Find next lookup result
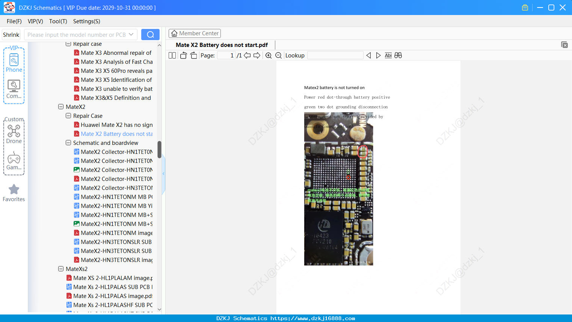Image resolution: width=572 pixels, height=322 pixels. coord(378,56)
